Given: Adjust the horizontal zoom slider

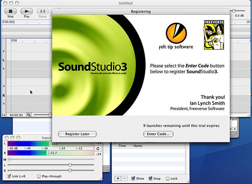Looking at the screenshot, I should [x=50, y=115].
